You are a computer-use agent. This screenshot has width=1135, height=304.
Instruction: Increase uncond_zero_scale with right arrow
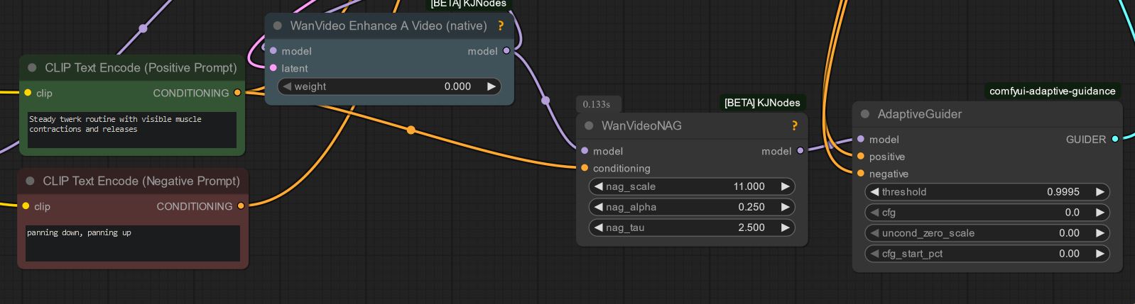(x=1099, y=232)
